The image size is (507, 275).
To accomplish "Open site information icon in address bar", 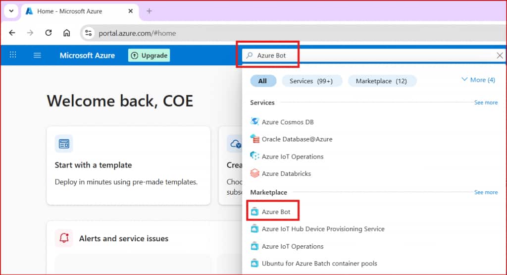I will [x=88, y=33].
